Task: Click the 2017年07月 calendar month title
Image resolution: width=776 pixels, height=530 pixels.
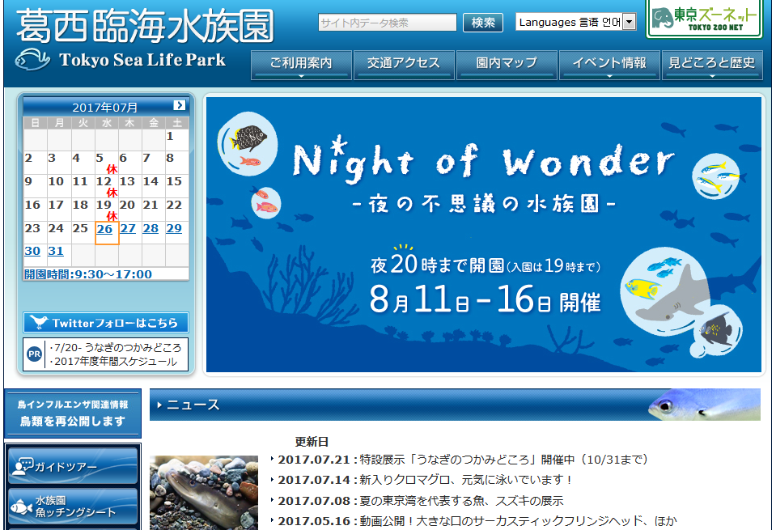Action: click(105, 108)
